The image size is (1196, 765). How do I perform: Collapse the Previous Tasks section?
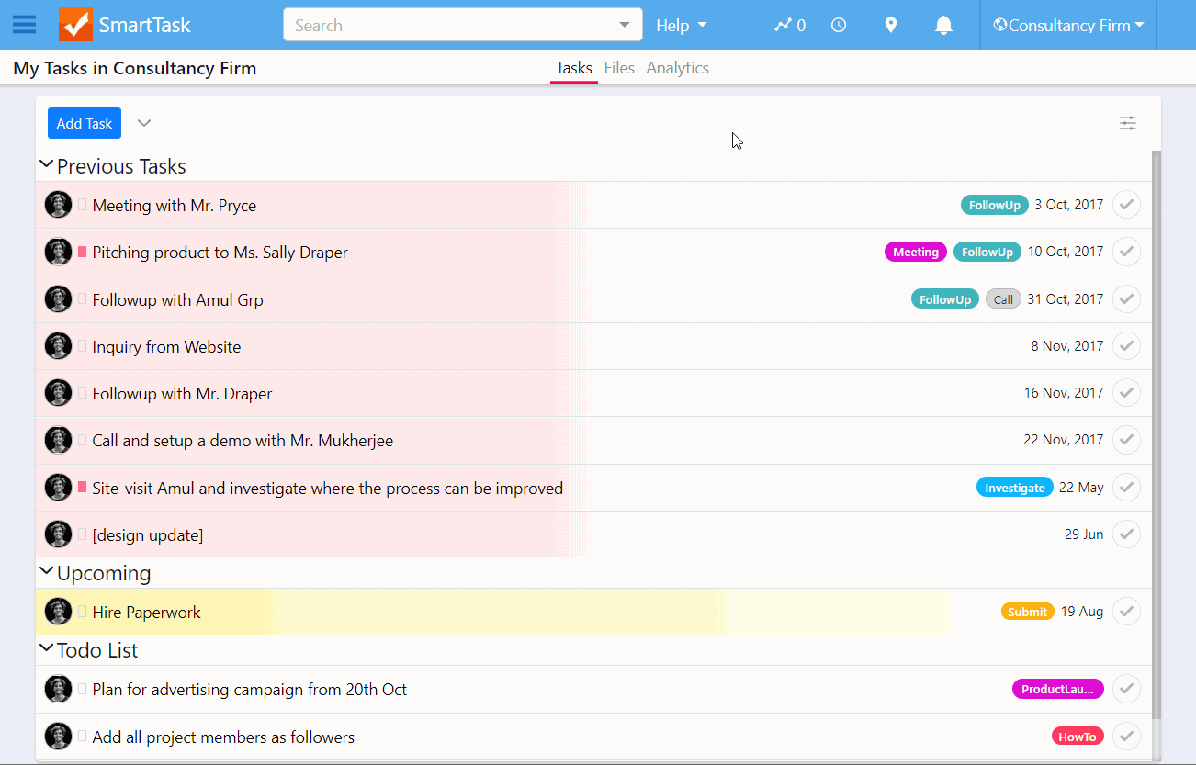pos(47,163)
